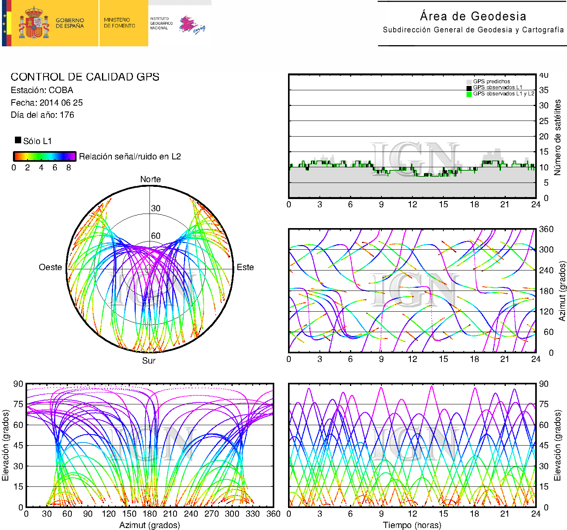Click the CNIG pink logo
Viewport: 567px width, 530px height.
point(192,25)
